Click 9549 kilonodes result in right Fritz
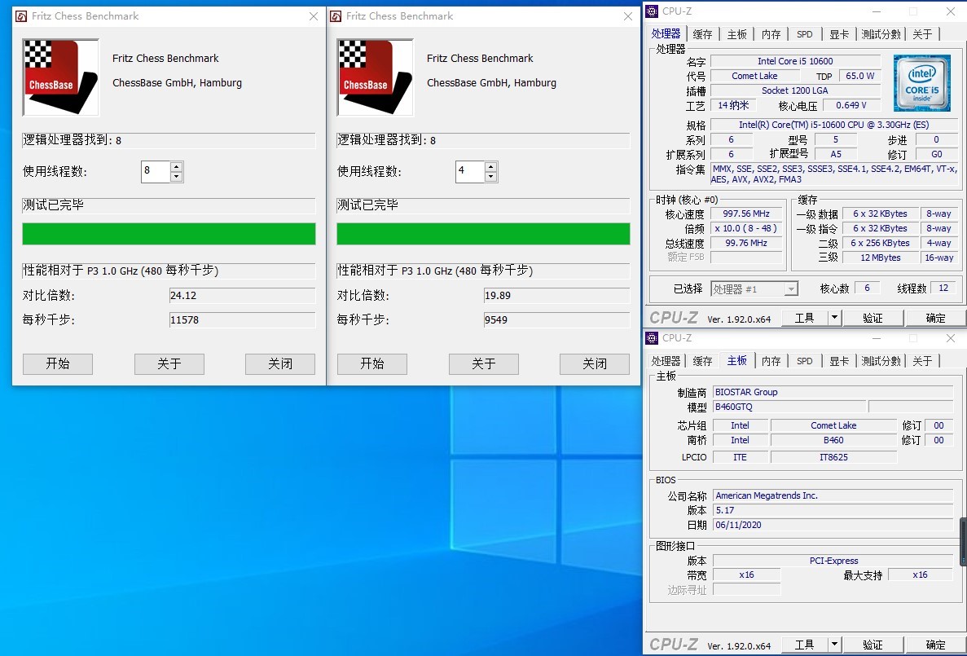This screenshot has width=967, height=656. coord(557,320)
